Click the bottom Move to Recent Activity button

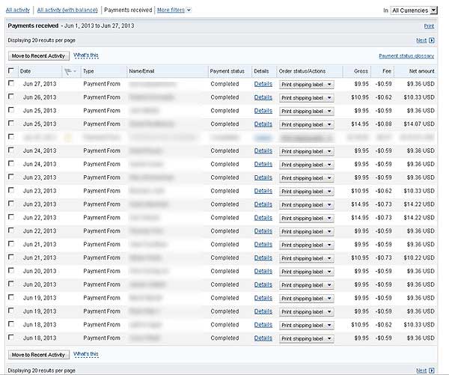38,354
